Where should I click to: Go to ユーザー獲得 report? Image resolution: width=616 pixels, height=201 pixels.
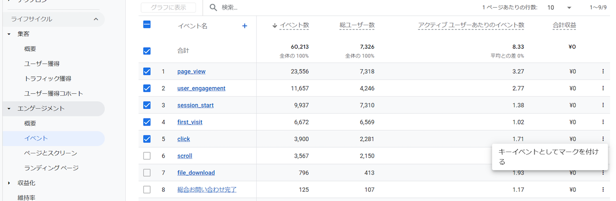(x=42, y=64)
